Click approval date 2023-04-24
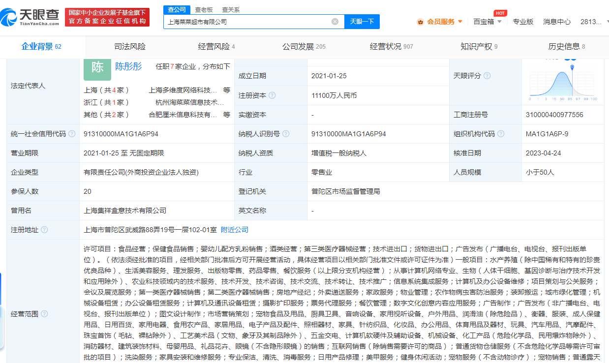This screenshot has width=609, height=363. click(x=543, y=153)
